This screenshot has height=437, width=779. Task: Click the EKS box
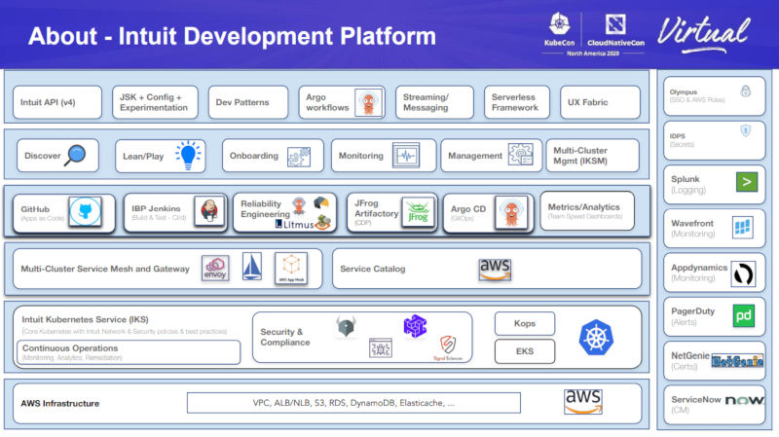pyautogui.click(x=525, y=351)
